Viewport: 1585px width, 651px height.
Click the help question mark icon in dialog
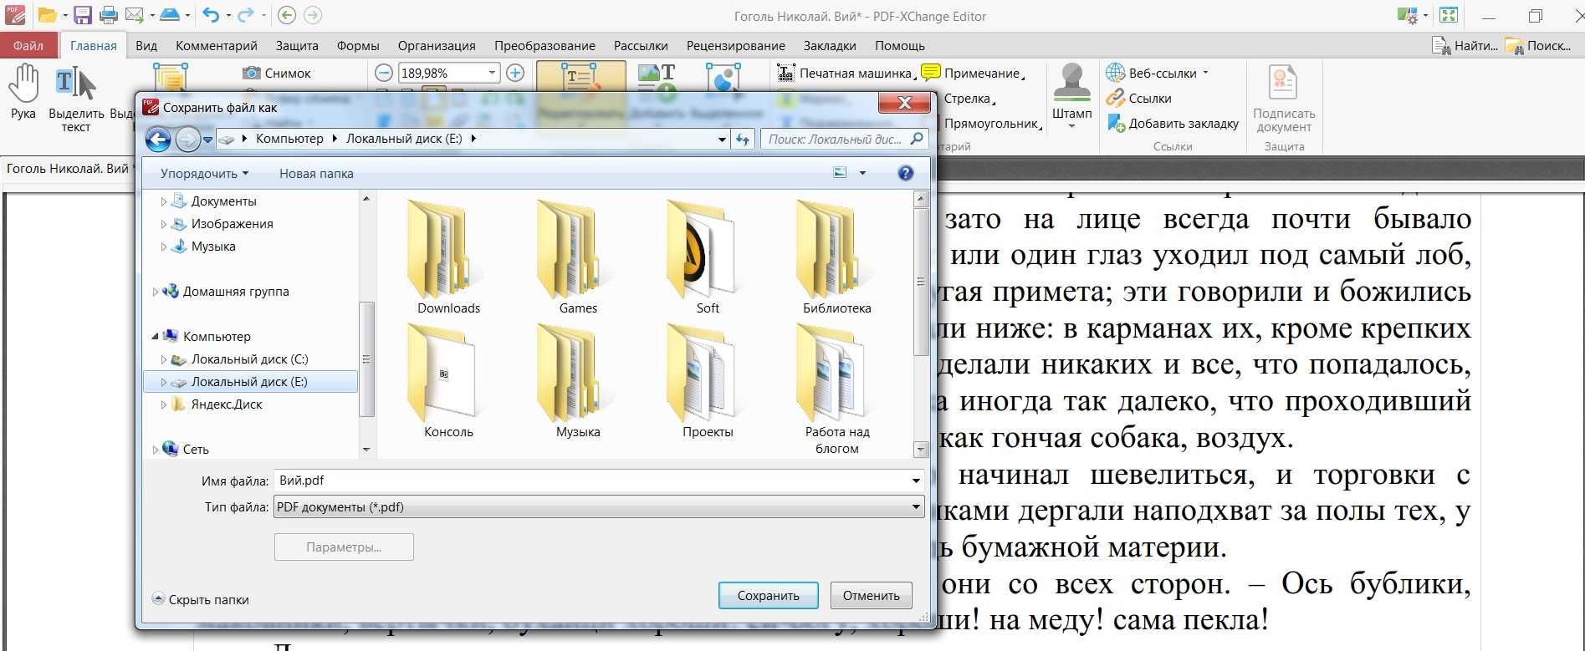coord(905,173)
